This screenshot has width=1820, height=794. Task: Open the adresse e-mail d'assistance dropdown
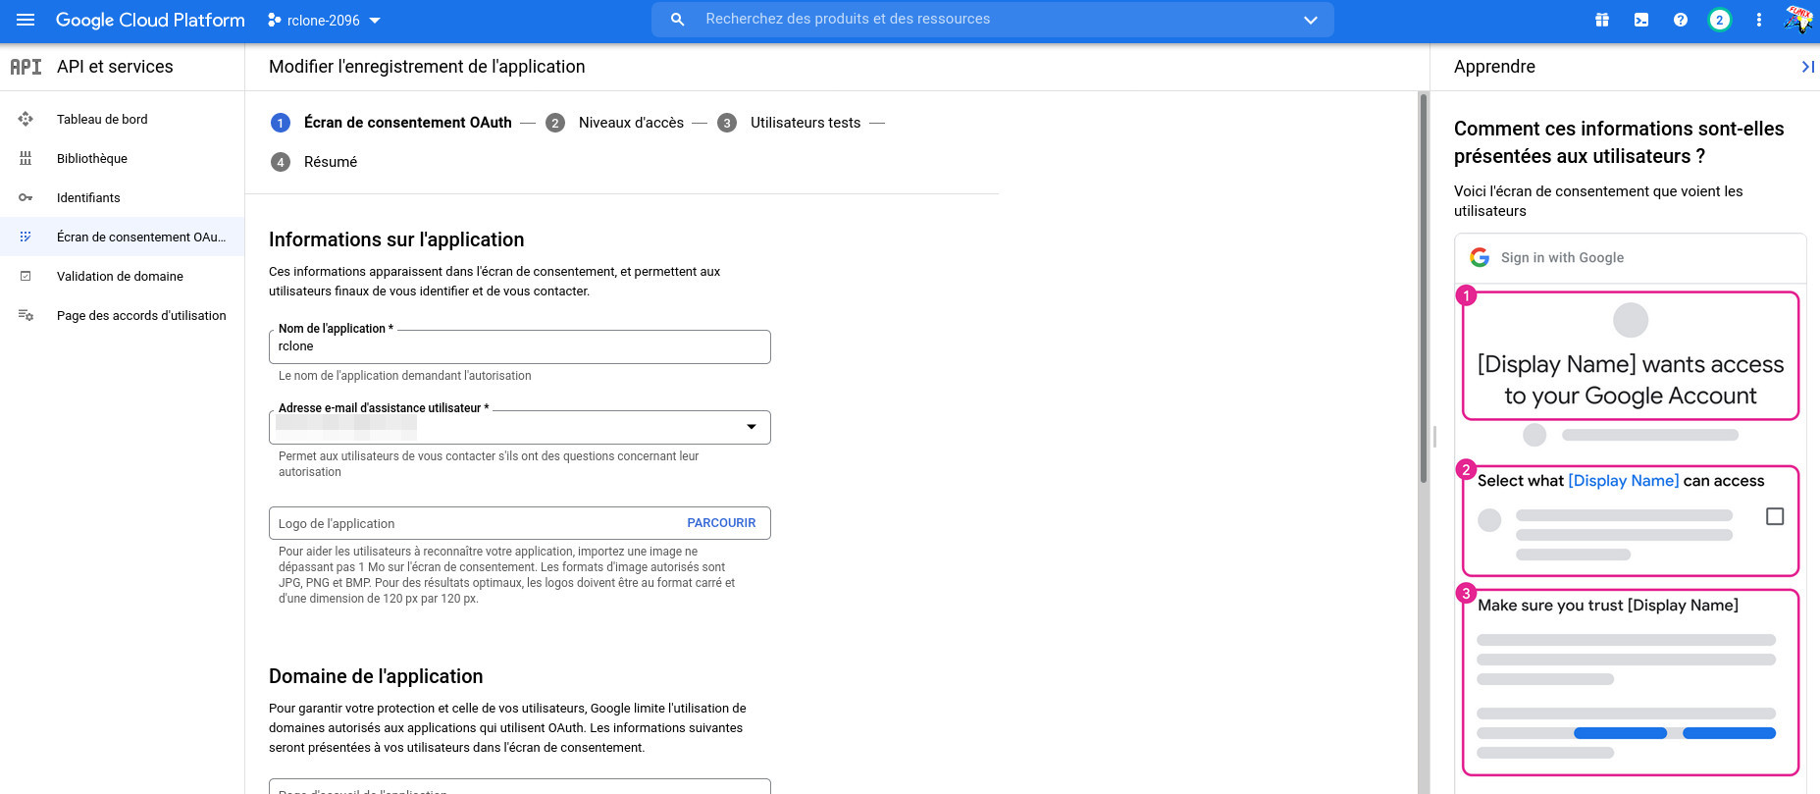pos(519,427)
